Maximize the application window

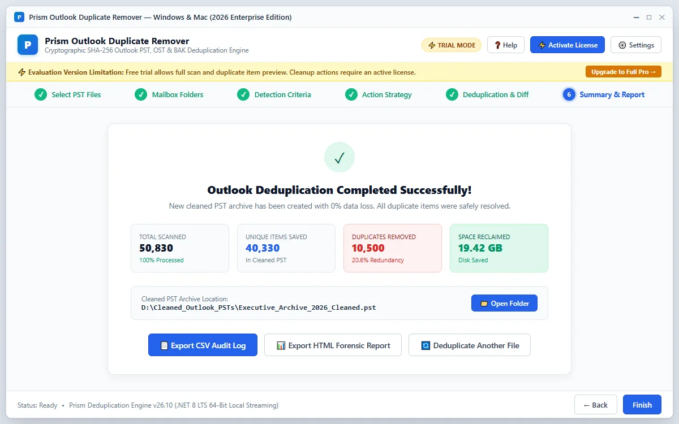(649, 17)
